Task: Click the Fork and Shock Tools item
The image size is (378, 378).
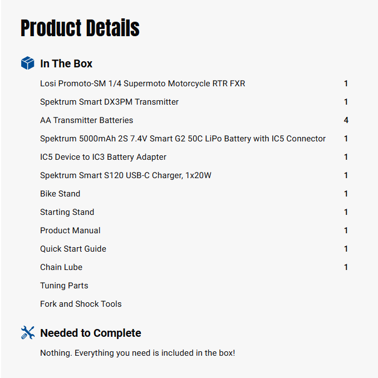Action: [81, 304]
